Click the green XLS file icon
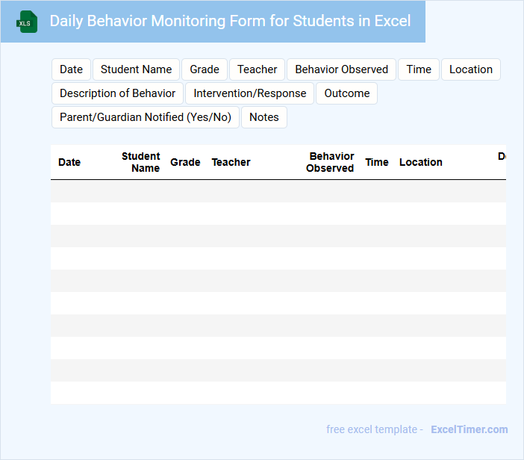 (27, 22)
